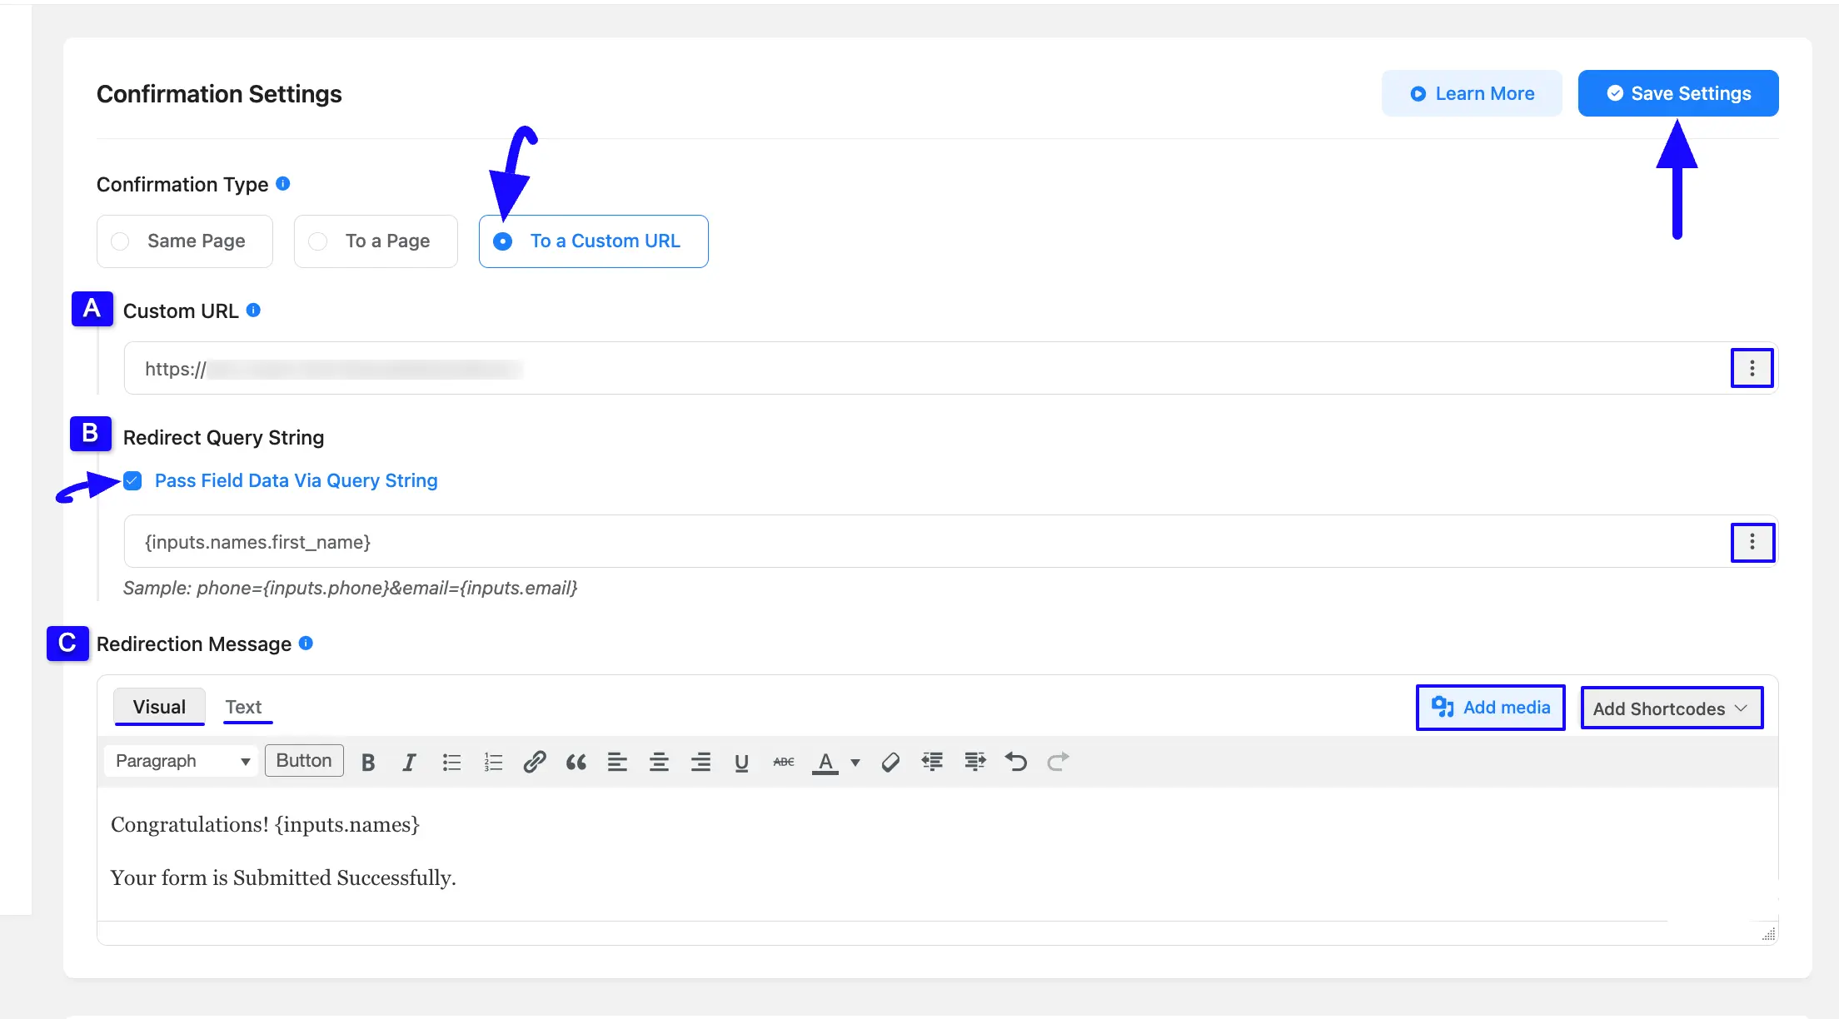Show info tooltip for Confirmation Type
This screenshot has height=1019, width=1839.
[283, 183]
